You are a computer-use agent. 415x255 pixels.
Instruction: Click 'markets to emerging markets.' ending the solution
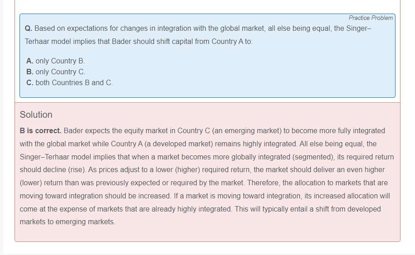tap(68, 222)
